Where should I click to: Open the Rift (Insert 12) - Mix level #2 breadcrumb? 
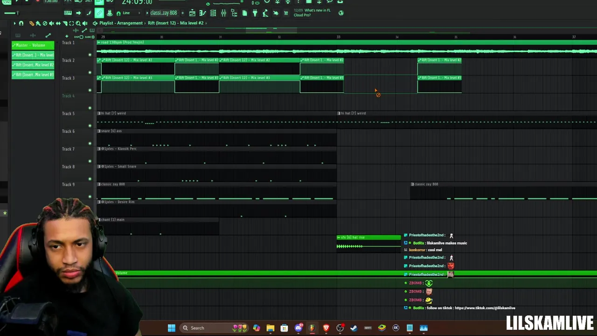pyautogui.click(x=176, y=23)
